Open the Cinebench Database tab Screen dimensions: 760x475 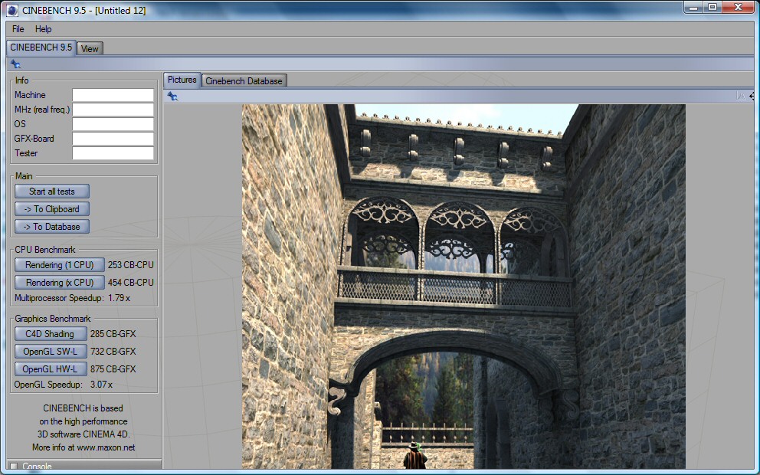click(x=244, y=81)
